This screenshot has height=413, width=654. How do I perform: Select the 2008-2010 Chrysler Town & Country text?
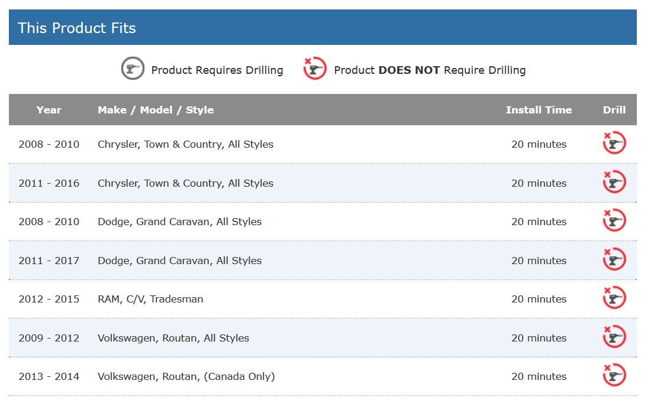185,144
